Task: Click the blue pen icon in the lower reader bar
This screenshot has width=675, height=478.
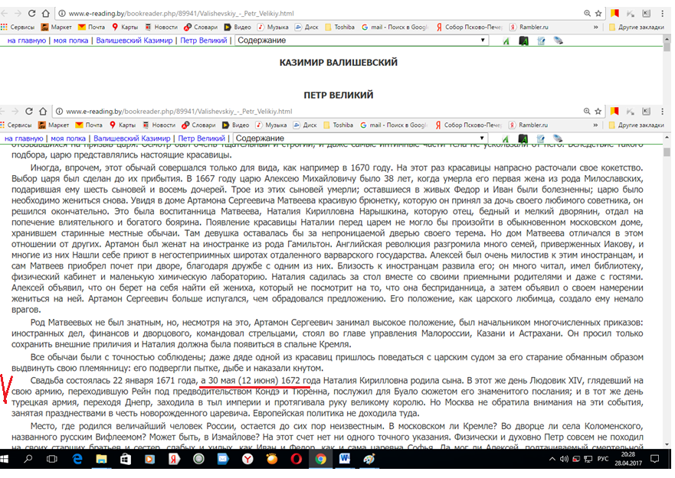Action: pyautogui.click(x=558, y=139)
